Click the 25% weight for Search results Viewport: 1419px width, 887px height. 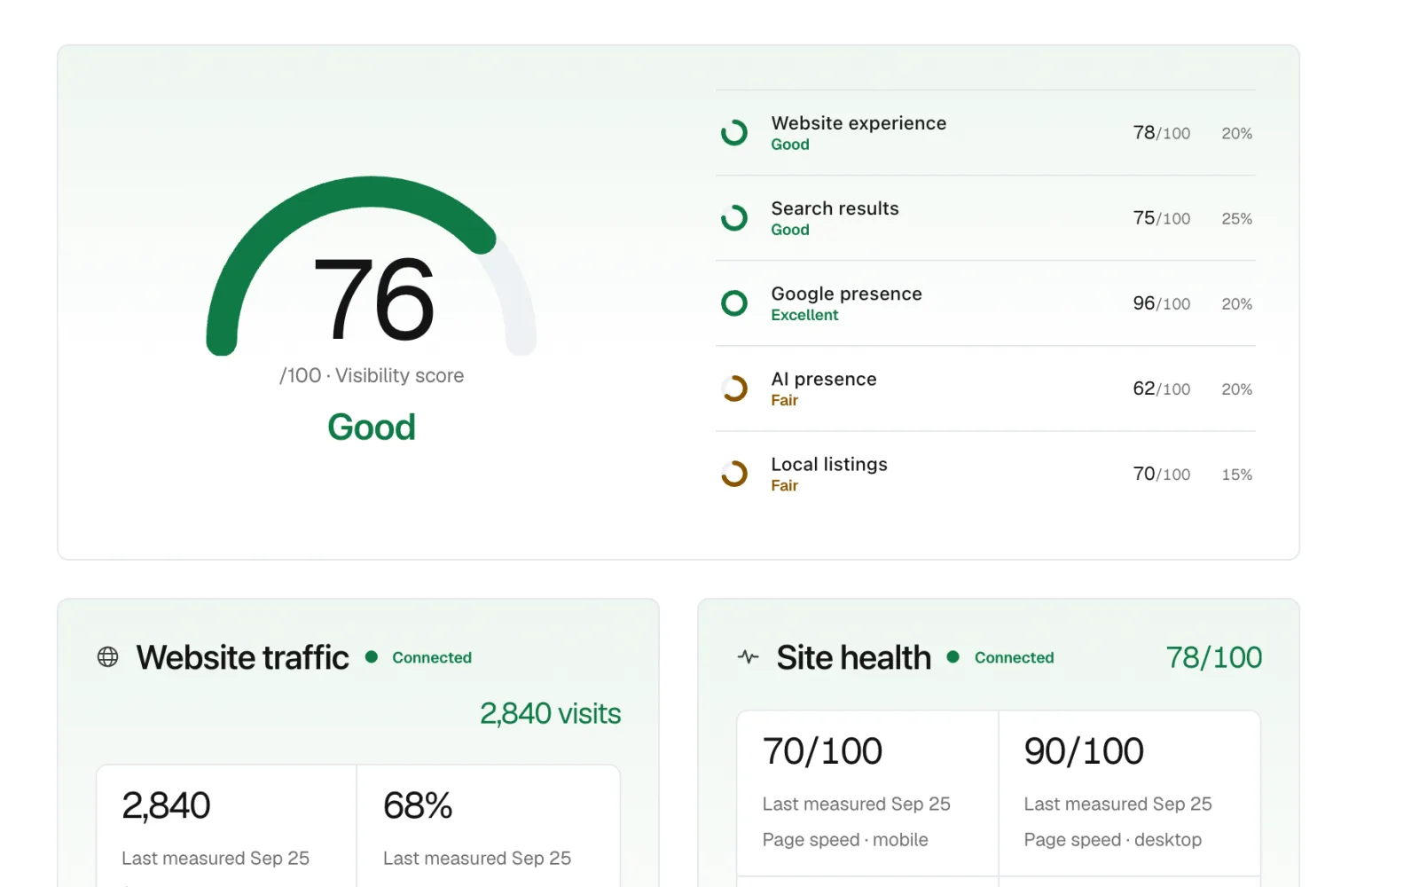click(x=1236, y=219)
